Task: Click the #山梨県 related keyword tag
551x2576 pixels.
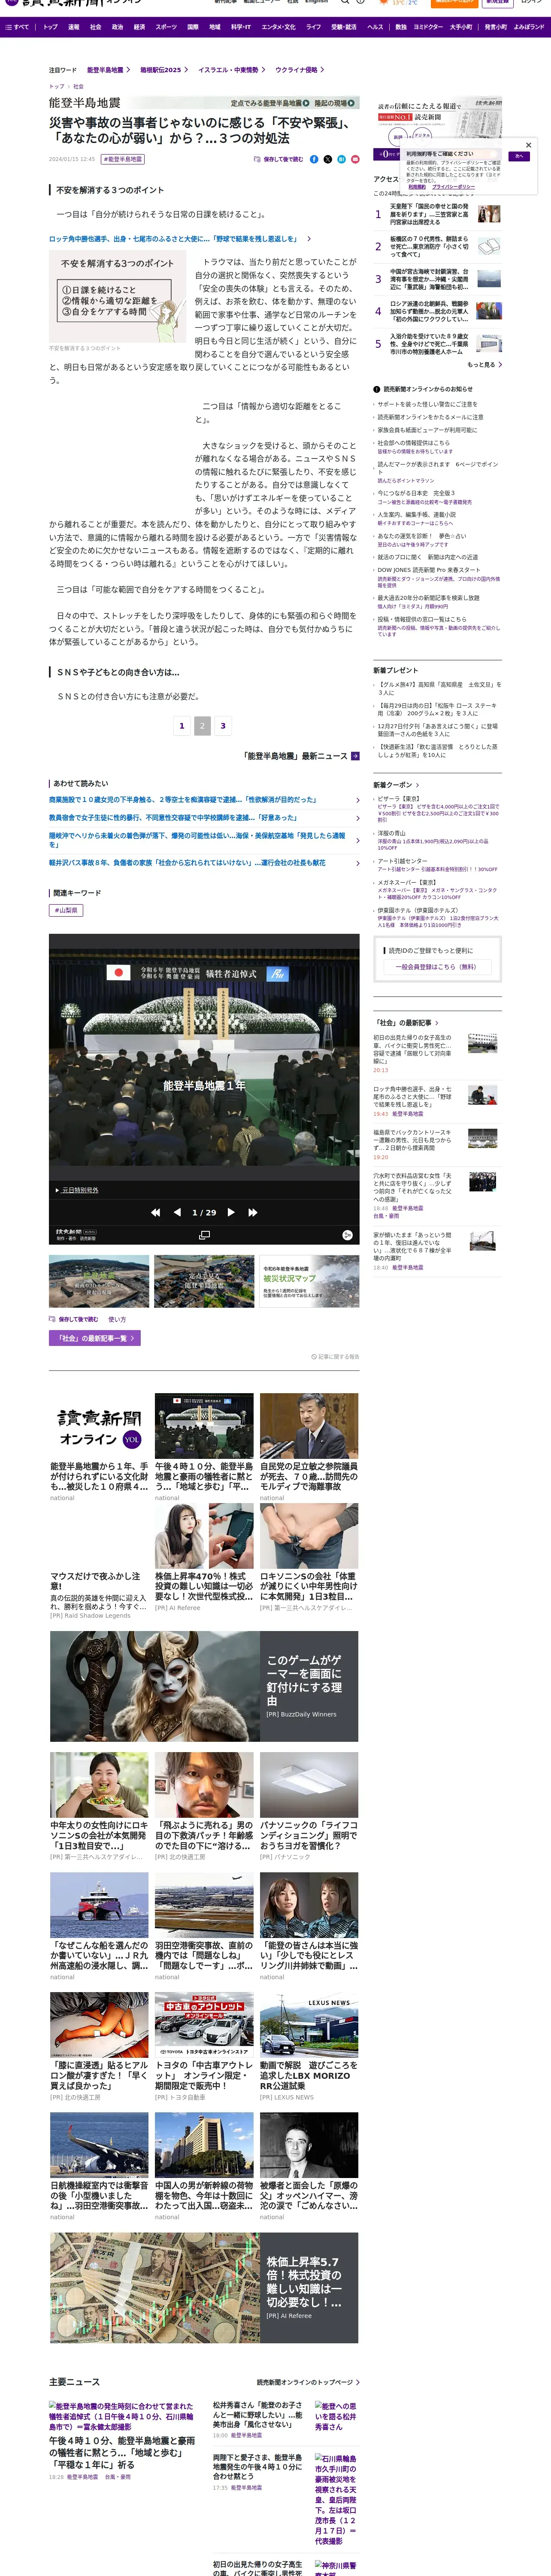Action: pos(66,910)
